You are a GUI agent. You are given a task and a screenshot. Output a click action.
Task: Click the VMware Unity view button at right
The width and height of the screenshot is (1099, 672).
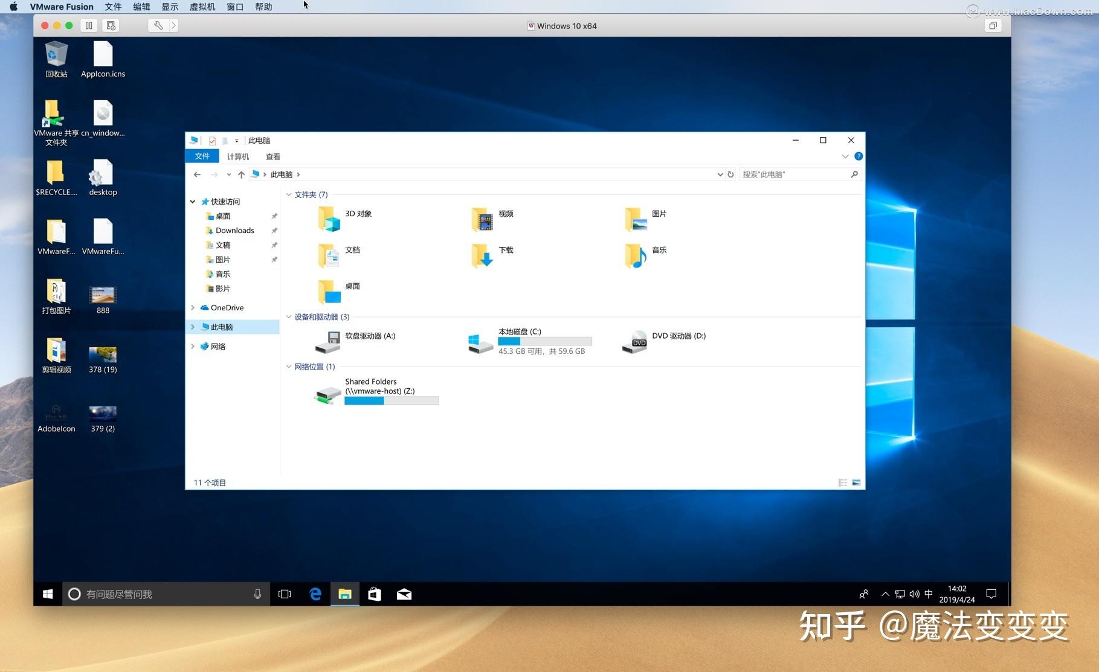point(993,25)
